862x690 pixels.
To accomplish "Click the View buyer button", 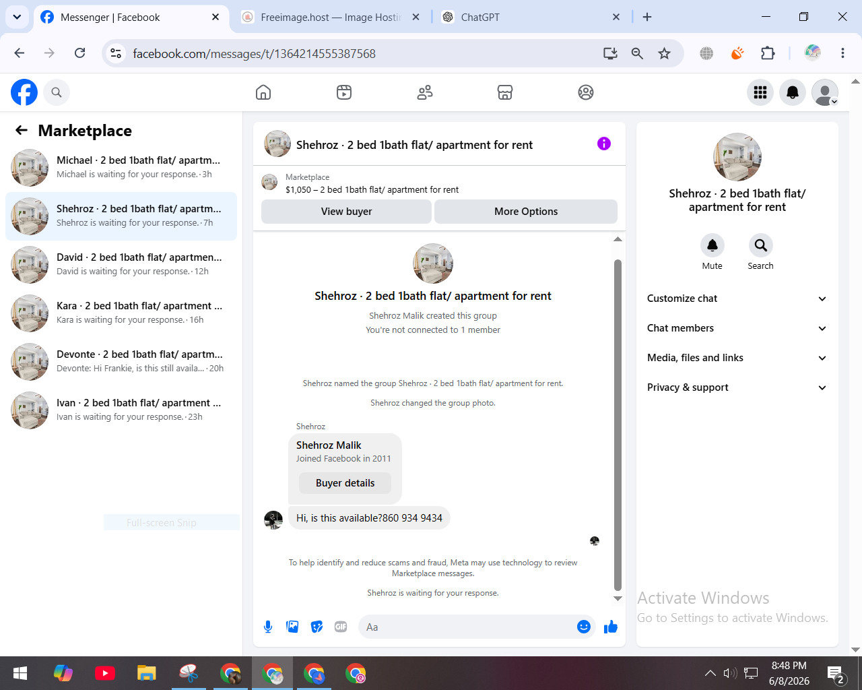I will (x=346, y=212).
